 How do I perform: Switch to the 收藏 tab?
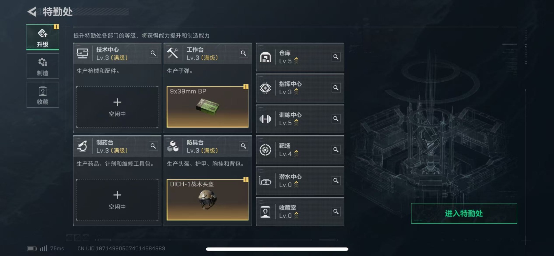point(43,95)
